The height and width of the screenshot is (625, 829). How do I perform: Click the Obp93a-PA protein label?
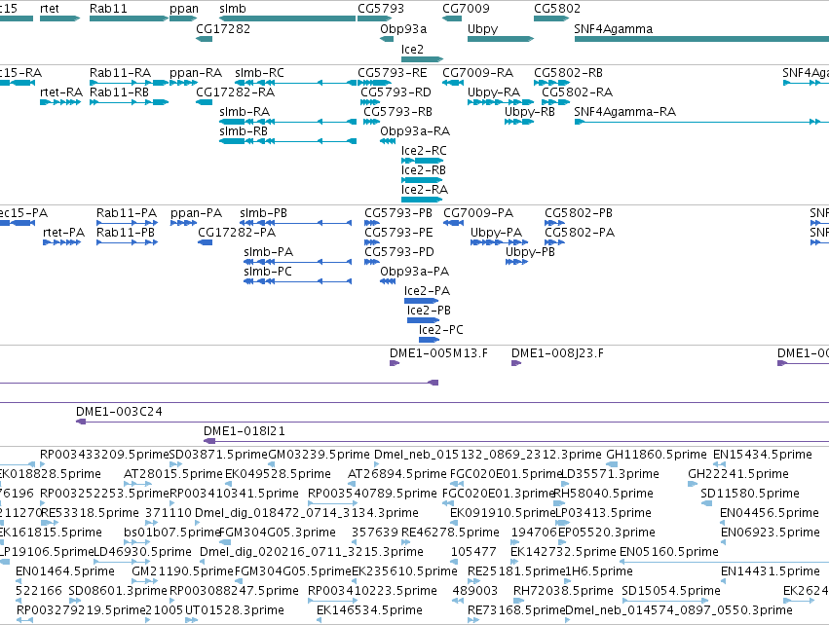point(415,272)
